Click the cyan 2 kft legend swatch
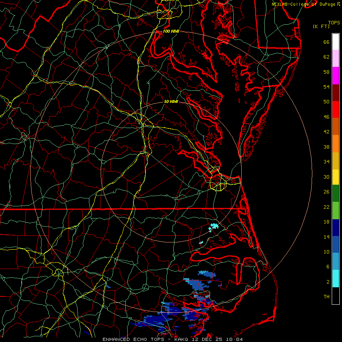The image size is (342, 342). (336, 279)
